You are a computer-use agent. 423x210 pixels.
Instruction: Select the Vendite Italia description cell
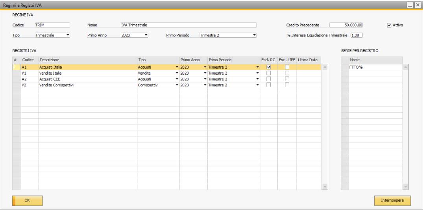pos(88,73)
